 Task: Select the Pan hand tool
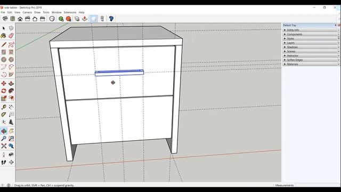pyautogui.click(x=11, y=131)
